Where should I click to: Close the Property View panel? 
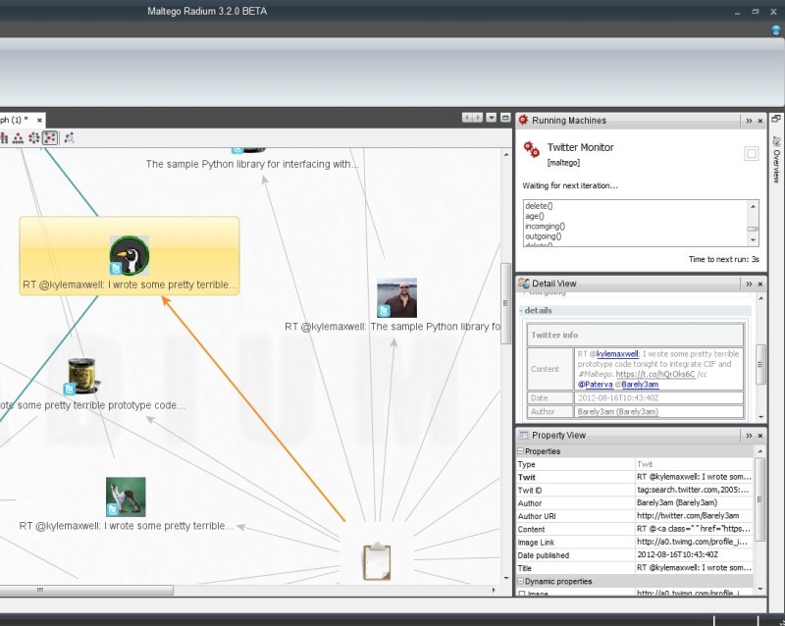(x=759, y=436)
